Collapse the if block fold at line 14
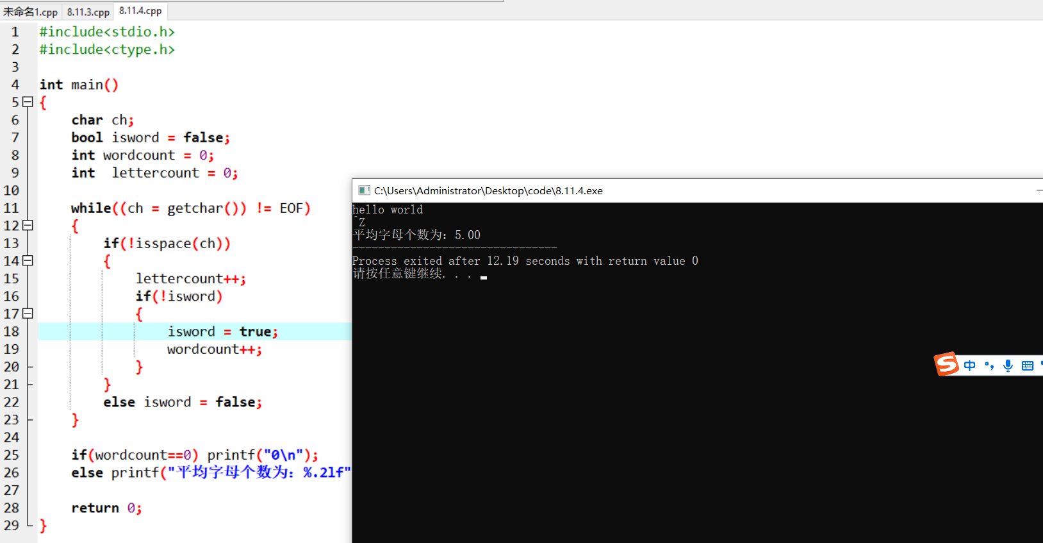Screen dimensions: 1043x543 tap(28, 260)
